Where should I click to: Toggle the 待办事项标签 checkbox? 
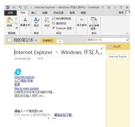click(54, 18)
